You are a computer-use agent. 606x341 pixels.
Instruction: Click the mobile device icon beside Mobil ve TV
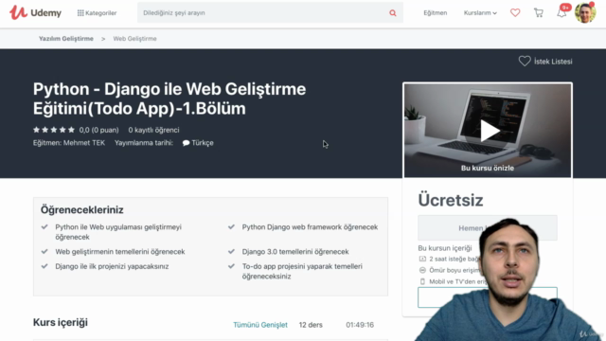click(422, 281)
